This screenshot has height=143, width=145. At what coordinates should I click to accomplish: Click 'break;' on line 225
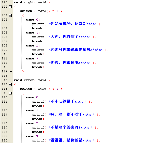(x=38, y=119)
